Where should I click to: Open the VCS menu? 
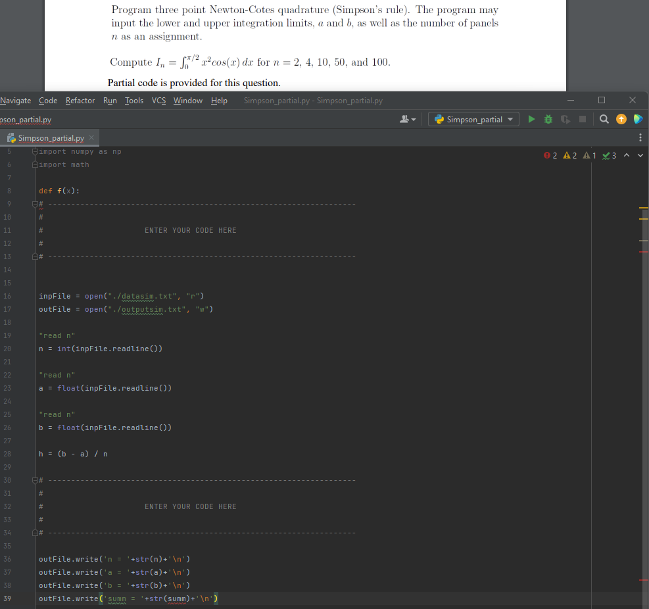click(x=159, y=101)
